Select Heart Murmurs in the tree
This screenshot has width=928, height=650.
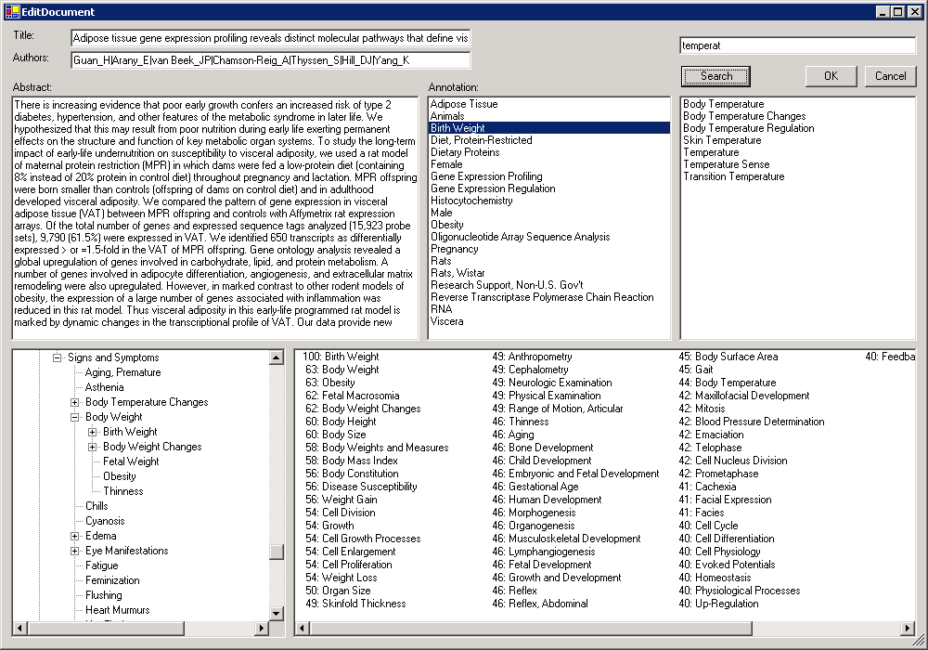point(117,610)
